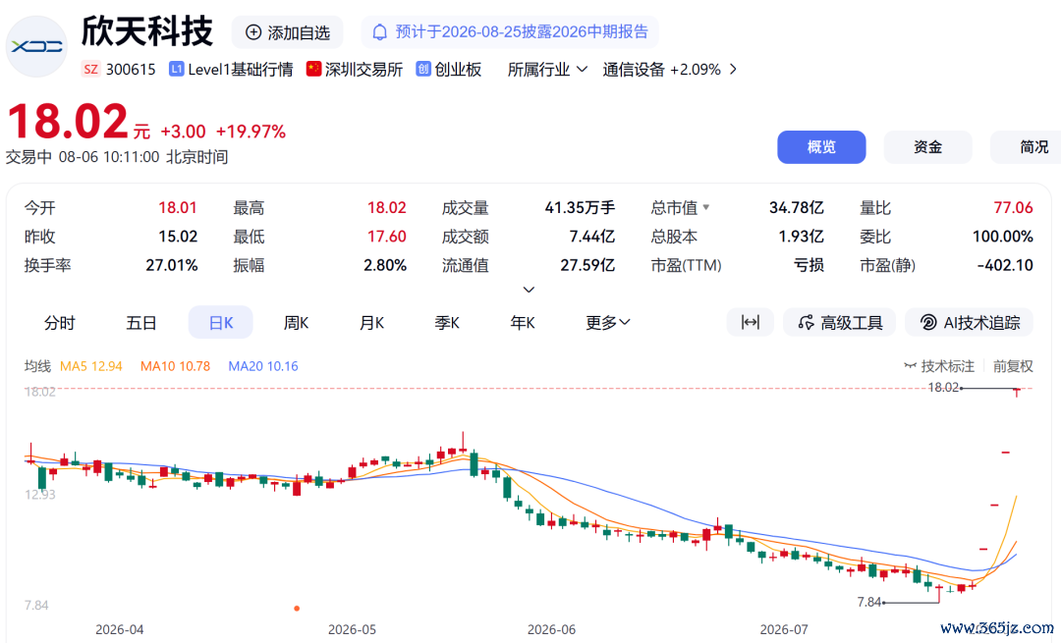Switch to the 简况 tab
Viewport: 1061px width, 643px height.
tap(1026, 146)
